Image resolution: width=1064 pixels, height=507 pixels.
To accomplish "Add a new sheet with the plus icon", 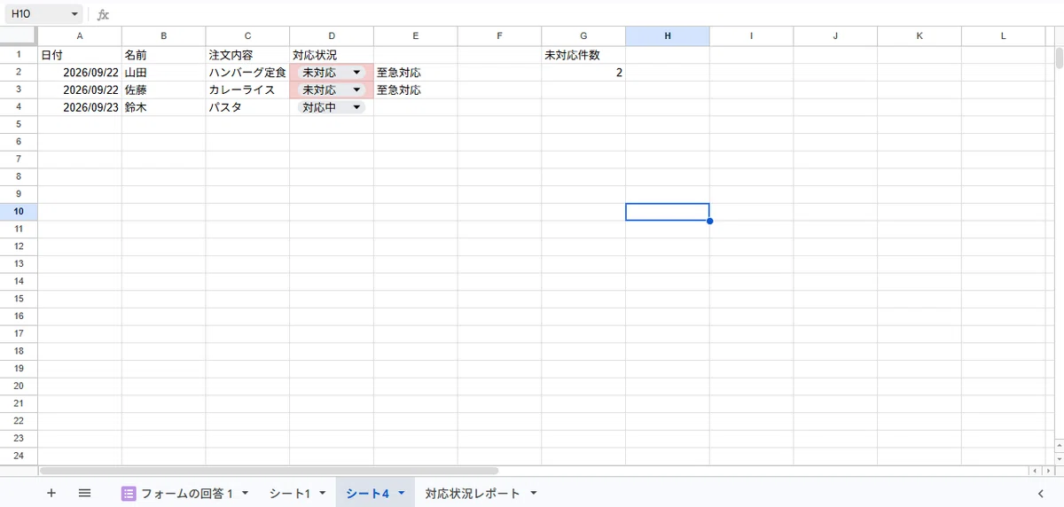I will click(51, 493).
